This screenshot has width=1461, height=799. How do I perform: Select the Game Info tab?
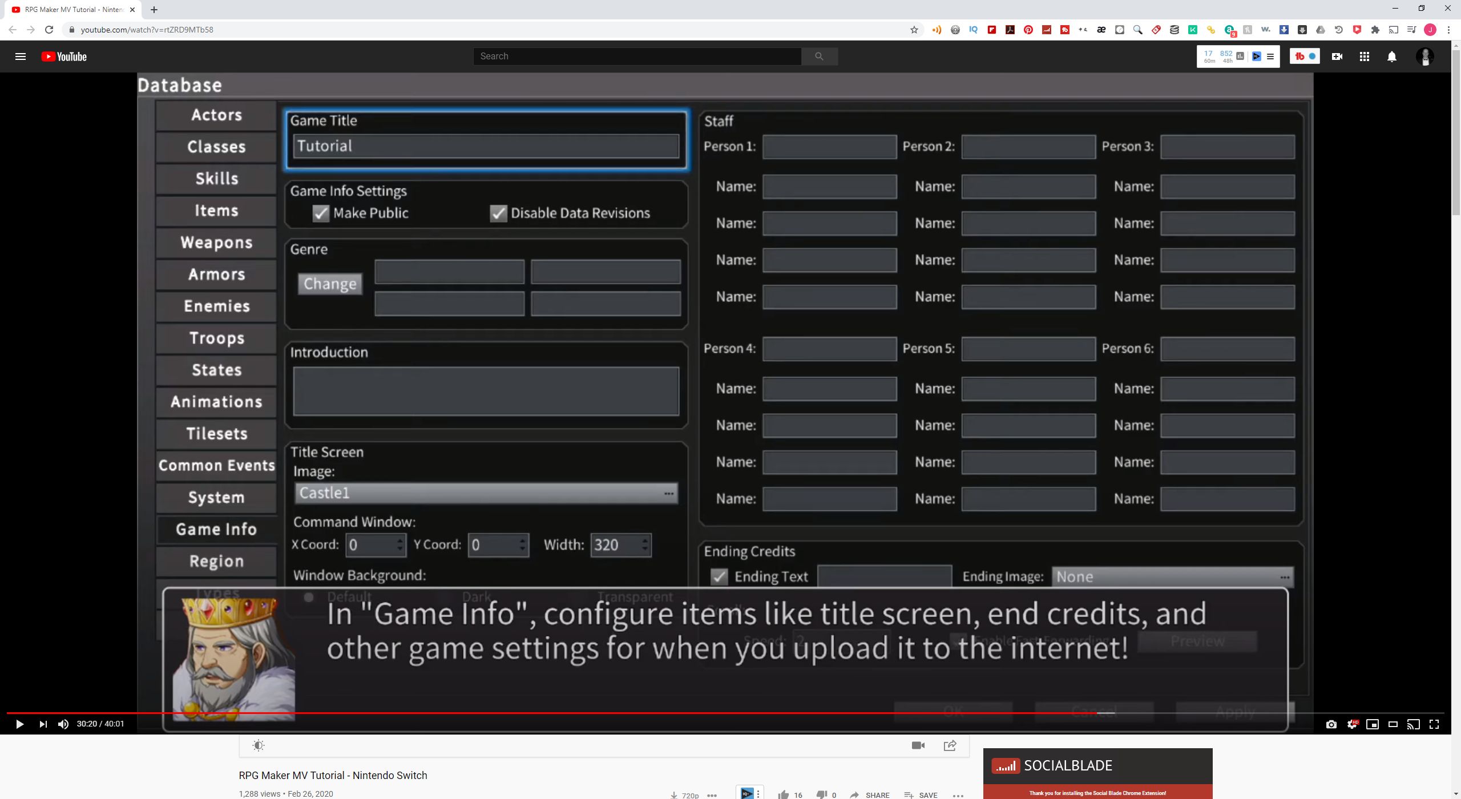pyautogui.click(x=216, y=530)
